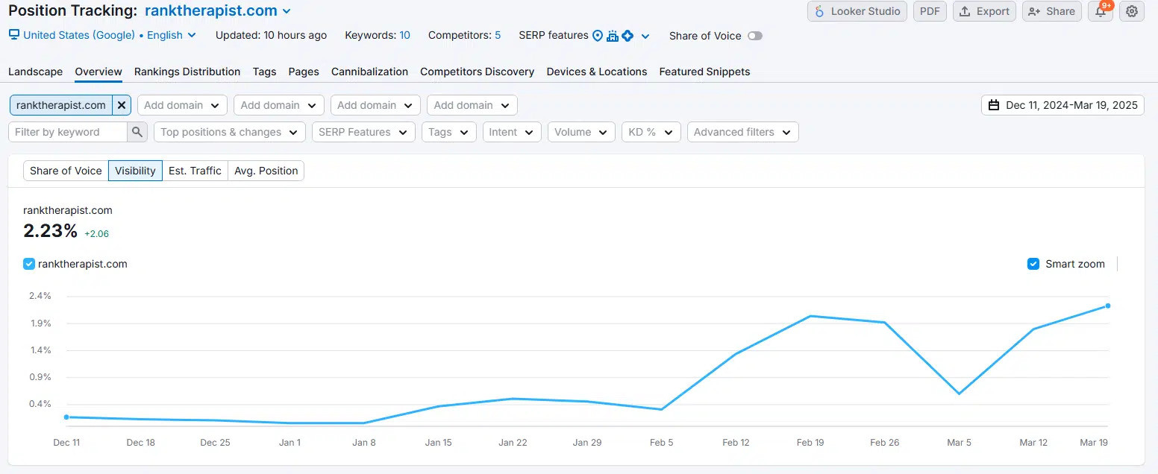
Task: Click the desktop device icon
Action: click(14, 35)
